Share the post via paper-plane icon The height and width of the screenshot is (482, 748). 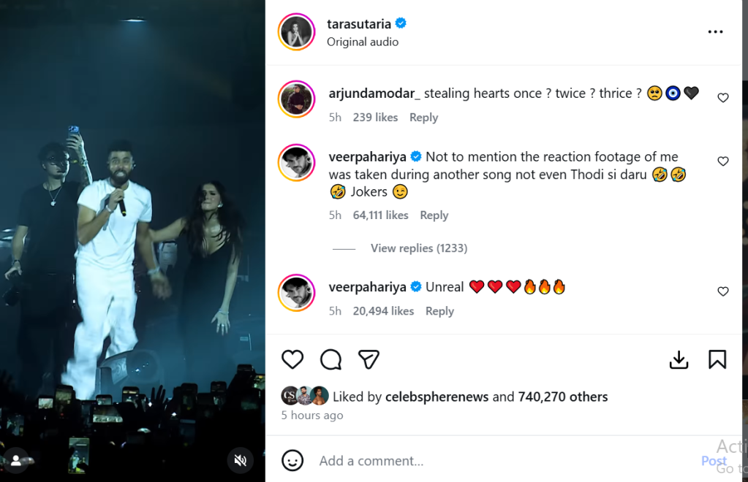click(x=369, y=359)
